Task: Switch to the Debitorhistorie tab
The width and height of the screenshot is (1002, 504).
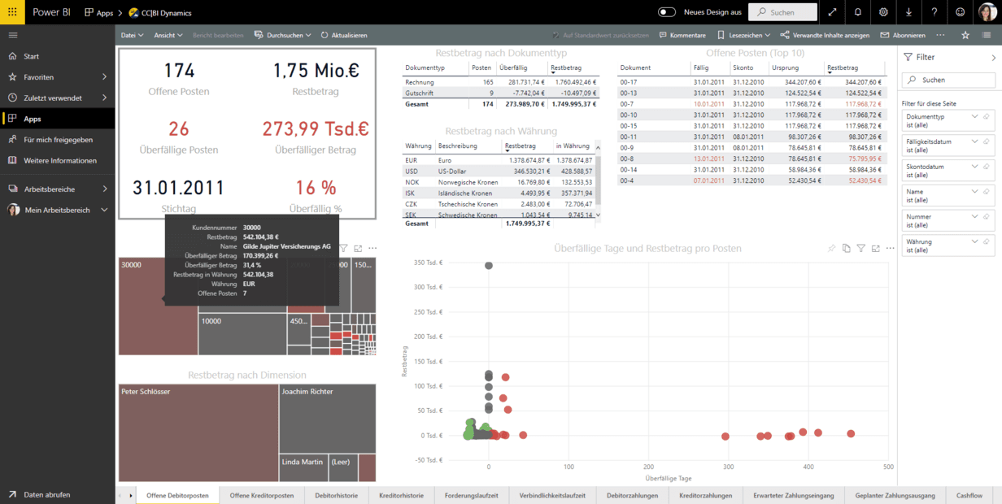Action: pos(336,495)
